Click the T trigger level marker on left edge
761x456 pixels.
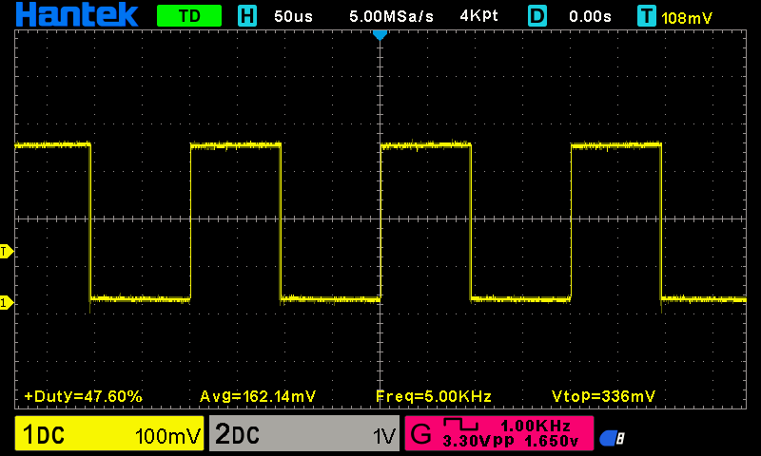6,252
